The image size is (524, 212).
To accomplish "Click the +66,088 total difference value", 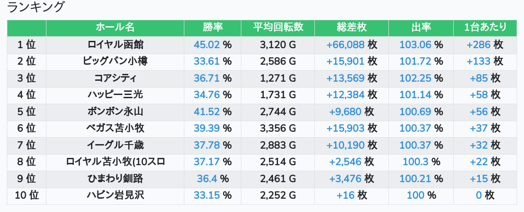I will [345, 45].
